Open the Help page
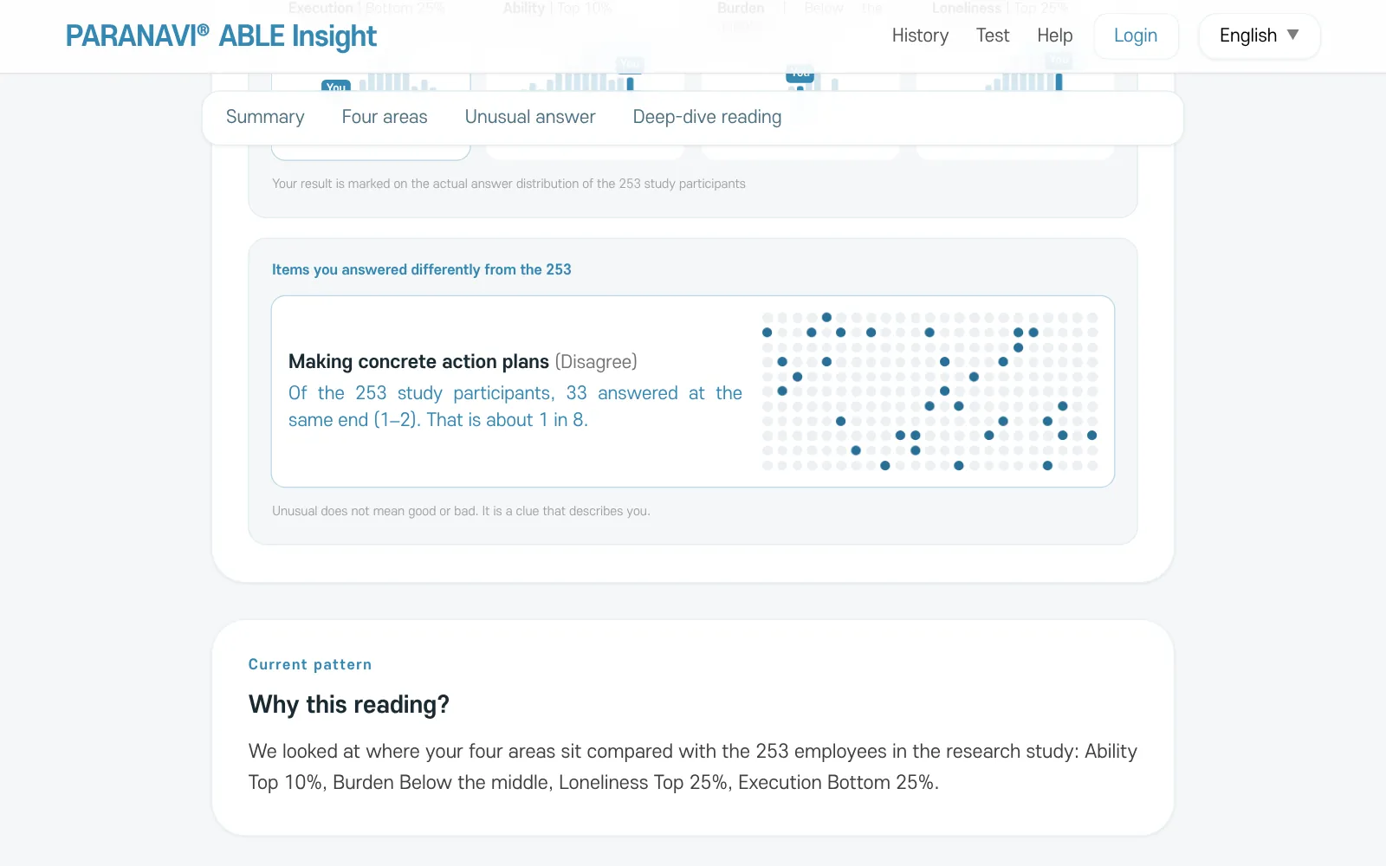This screenshot has height=866, width=1386. coord(1054,36)
